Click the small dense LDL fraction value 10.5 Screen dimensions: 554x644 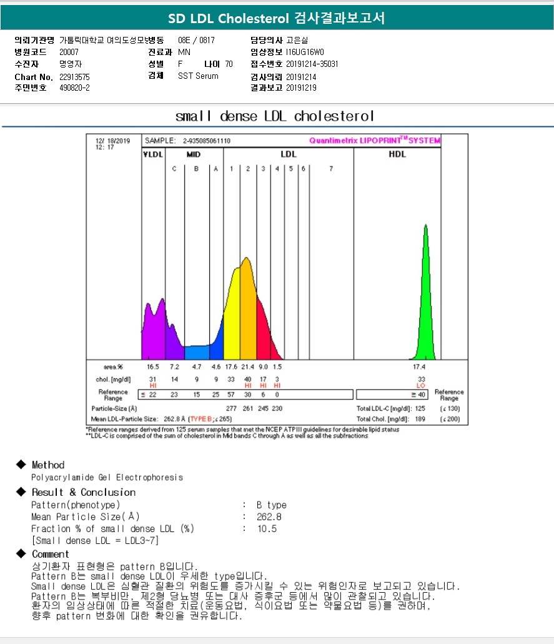267,528
